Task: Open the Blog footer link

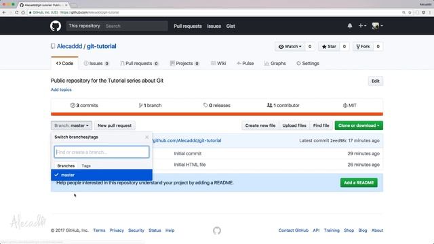Action: point(363,230)
